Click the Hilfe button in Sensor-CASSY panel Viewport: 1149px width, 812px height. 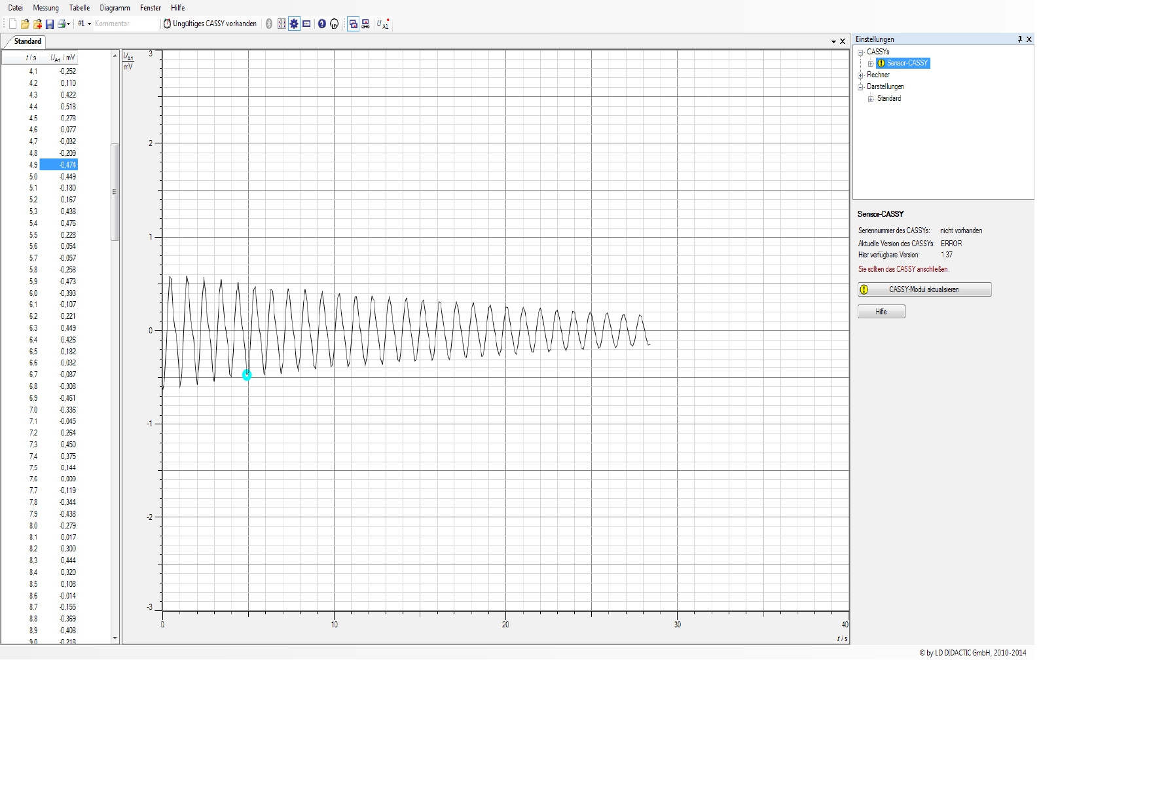click(881, 312)
